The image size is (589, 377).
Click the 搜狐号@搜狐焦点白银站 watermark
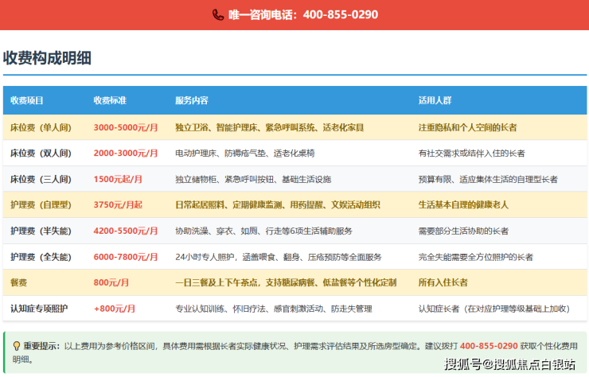coord(509,365)
